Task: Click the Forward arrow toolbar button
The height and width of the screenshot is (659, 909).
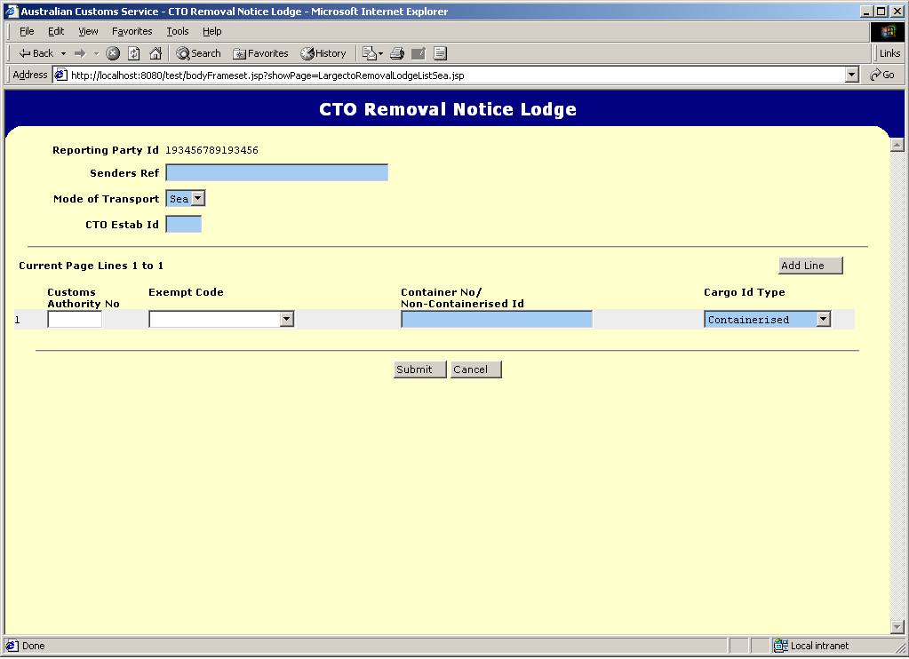Action: pyautogui.click(x=80, y=53)
